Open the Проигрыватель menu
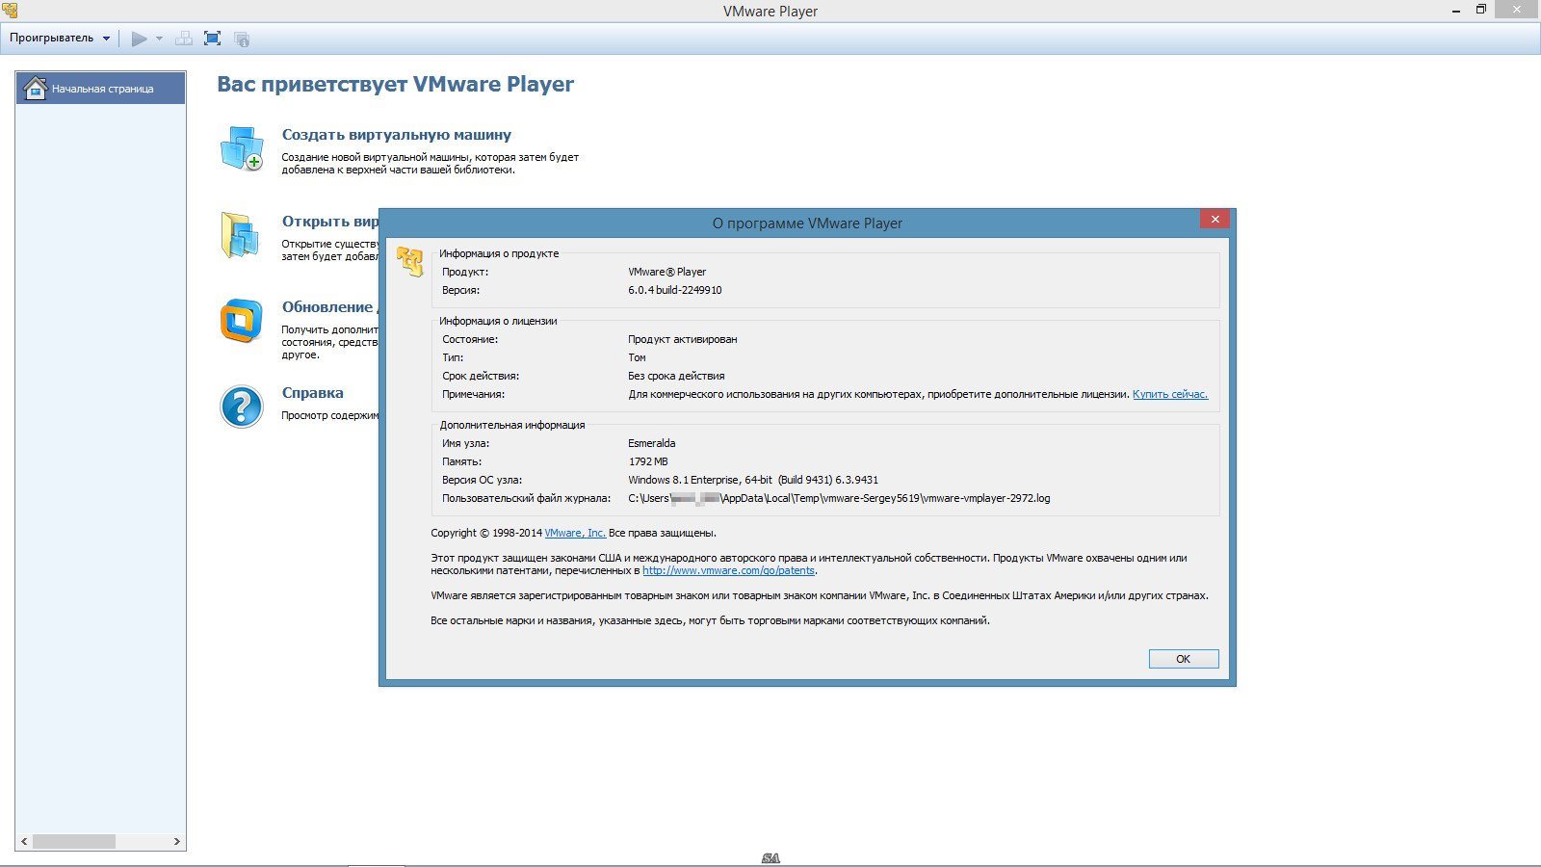This screenshot has height=867, width=1541. click(x=60, y=39)
